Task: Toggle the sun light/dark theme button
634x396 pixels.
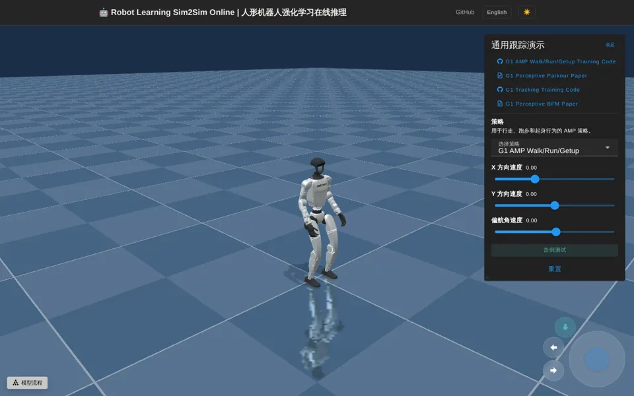Action: coord(526,12)
